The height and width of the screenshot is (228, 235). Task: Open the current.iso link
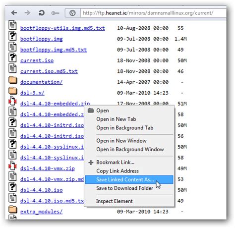click(x=37, y=60)
